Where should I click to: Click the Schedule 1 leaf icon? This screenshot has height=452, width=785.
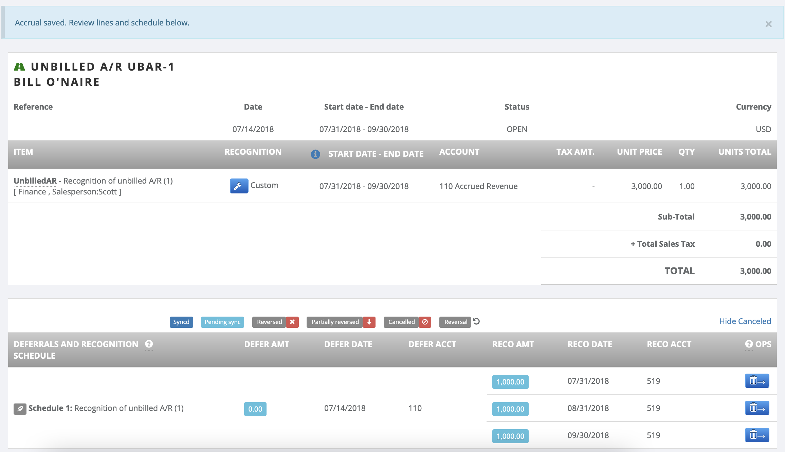click(x=20, y=409)
